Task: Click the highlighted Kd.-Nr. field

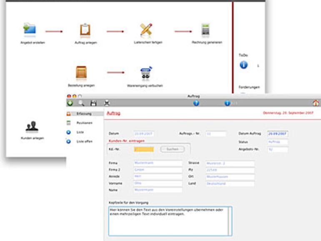Action: pos(144,149)
